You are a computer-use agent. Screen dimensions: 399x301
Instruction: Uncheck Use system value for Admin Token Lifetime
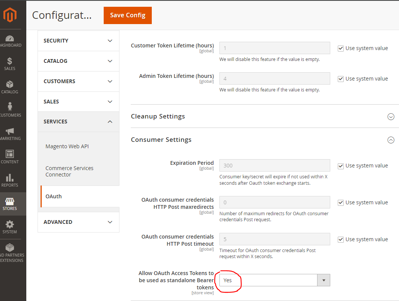pyautogui.click(x=341, y=79)
